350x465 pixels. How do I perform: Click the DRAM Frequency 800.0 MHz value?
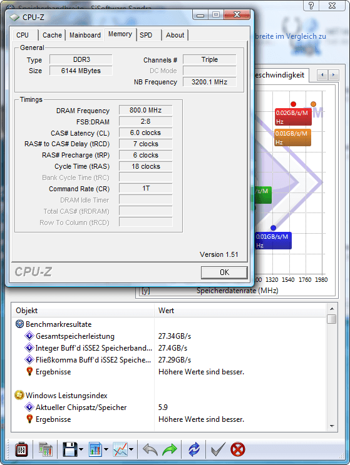tap(146, 110)
